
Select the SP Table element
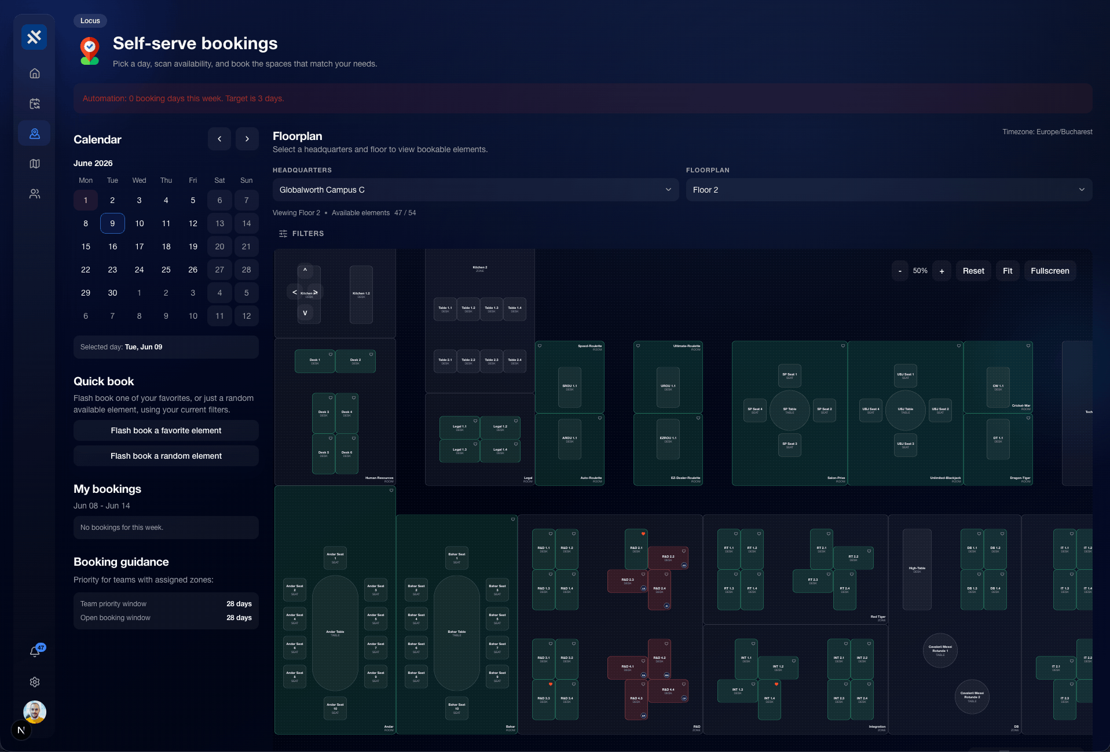click(790, 411)
